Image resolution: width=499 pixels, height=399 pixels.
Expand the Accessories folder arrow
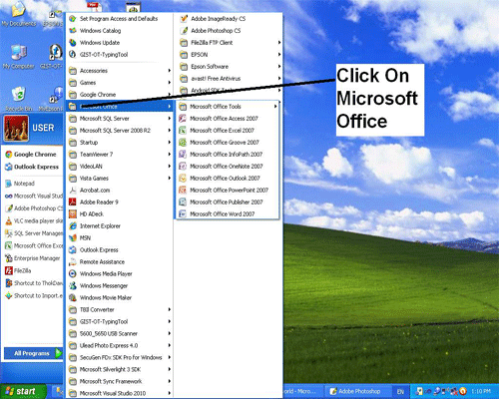point(170,71)
